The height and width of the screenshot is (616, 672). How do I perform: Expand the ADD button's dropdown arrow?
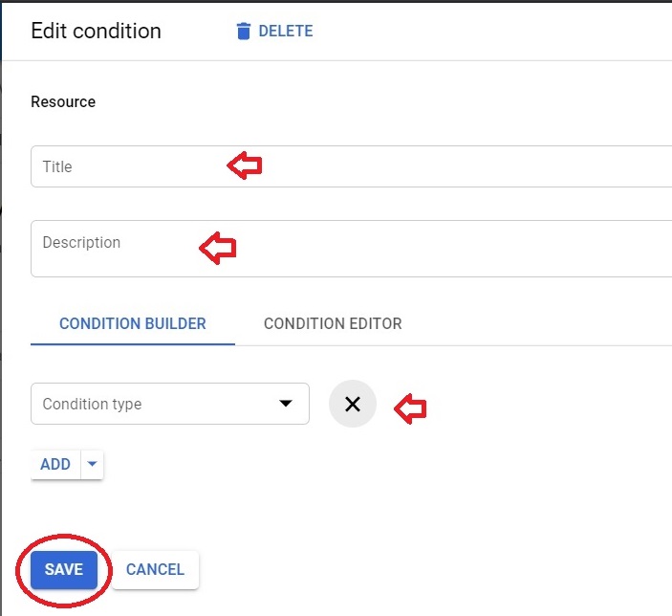(x=92, y=464)
